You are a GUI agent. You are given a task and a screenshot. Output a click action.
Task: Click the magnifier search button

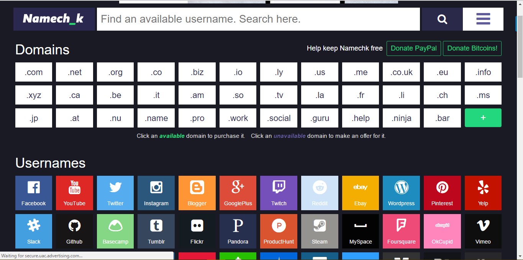(442, 19)
